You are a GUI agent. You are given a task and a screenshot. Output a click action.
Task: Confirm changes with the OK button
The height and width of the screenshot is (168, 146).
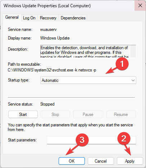pyautogui.click(x=72, y=161)
